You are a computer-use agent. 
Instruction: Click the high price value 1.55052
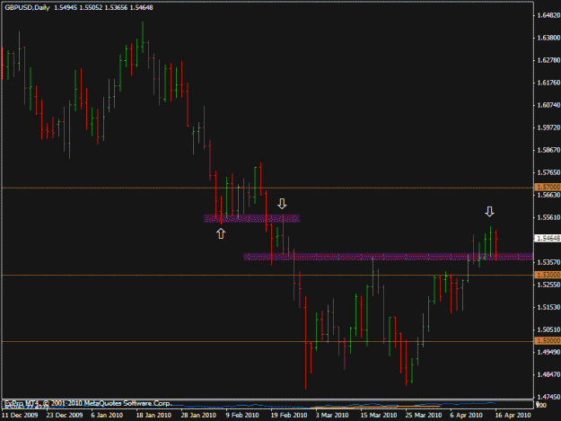[x=91, y=7]
